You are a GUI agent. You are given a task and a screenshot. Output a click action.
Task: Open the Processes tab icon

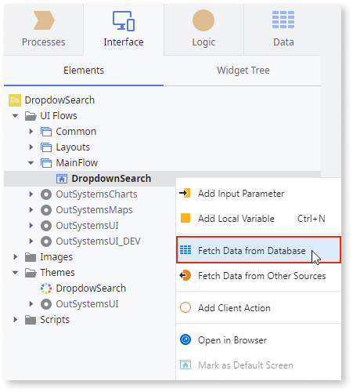click(44, 20)
